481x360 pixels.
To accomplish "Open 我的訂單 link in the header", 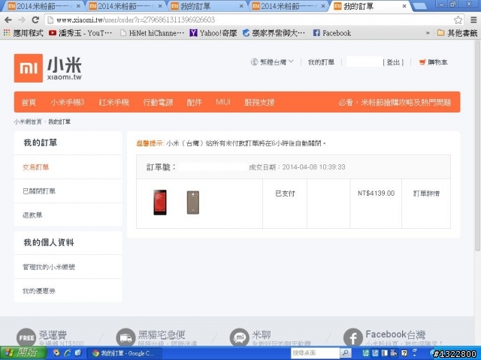I will coord(321,62).
